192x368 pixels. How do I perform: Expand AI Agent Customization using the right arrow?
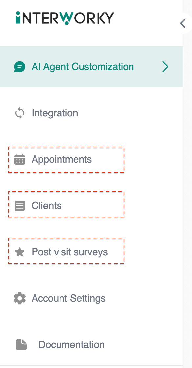click(165, 67)
